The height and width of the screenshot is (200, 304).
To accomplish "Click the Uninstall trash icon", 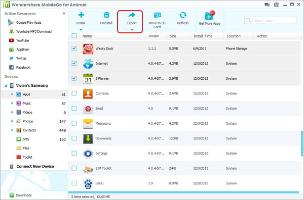I will coord(106,15).
